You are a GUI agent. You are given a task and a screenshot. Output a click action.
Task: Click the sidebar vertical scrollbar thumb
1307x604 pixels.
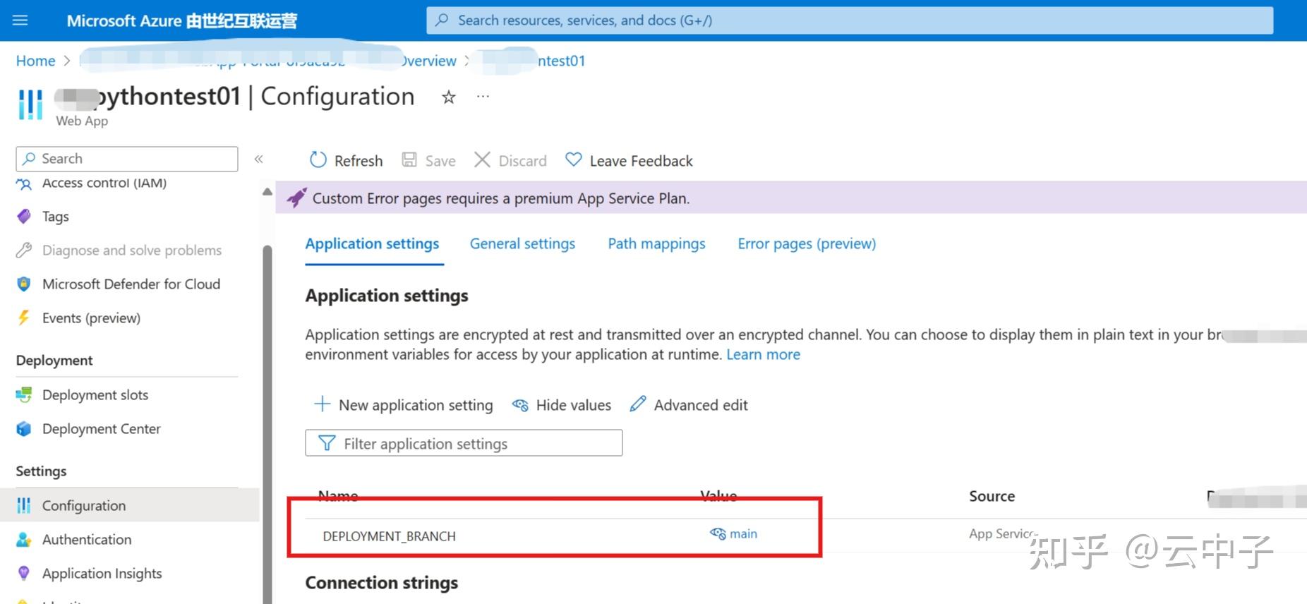267,423
